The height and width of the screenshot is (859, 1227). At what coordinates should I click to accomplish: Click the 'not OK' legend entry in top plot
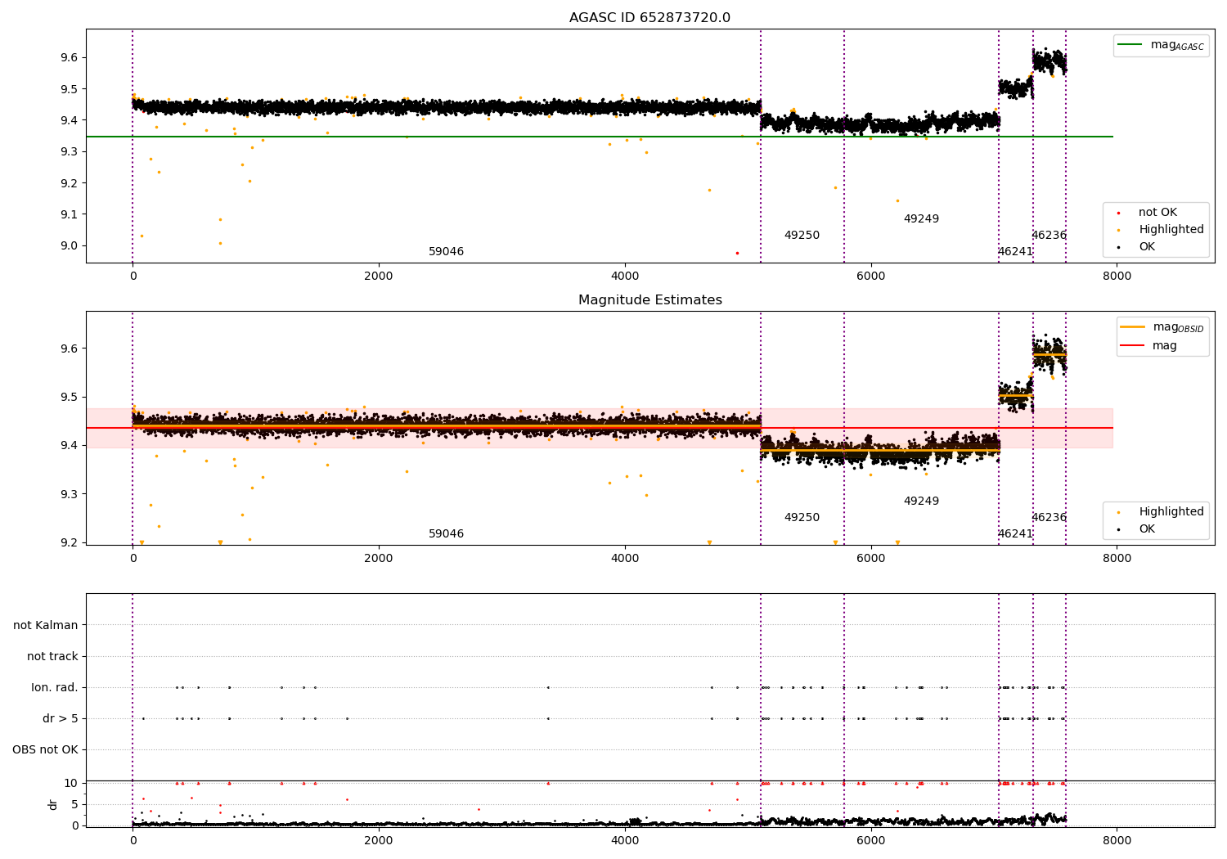click(x=1157, y=213)
